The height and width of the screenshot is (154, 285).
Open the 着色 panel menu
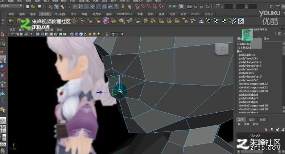pyautogui.click(x=21, y=30)
